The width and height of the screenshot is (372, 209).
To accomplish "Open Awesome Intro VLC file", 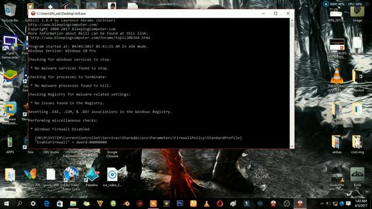I will pos(337,181).
